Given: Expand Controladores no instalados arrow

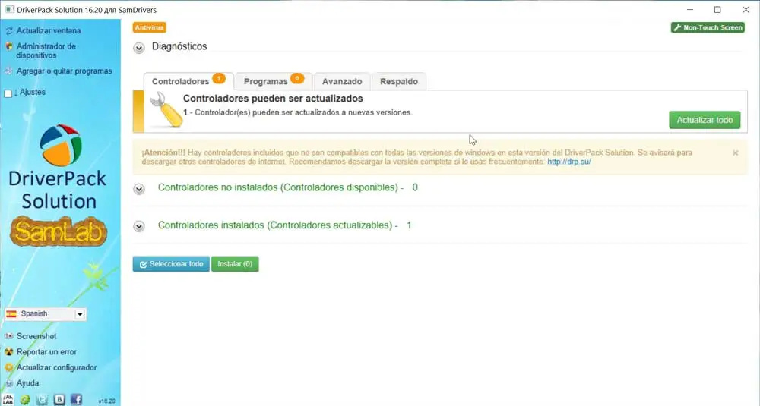Looking at the screenshot, I should tap(139, 189).
